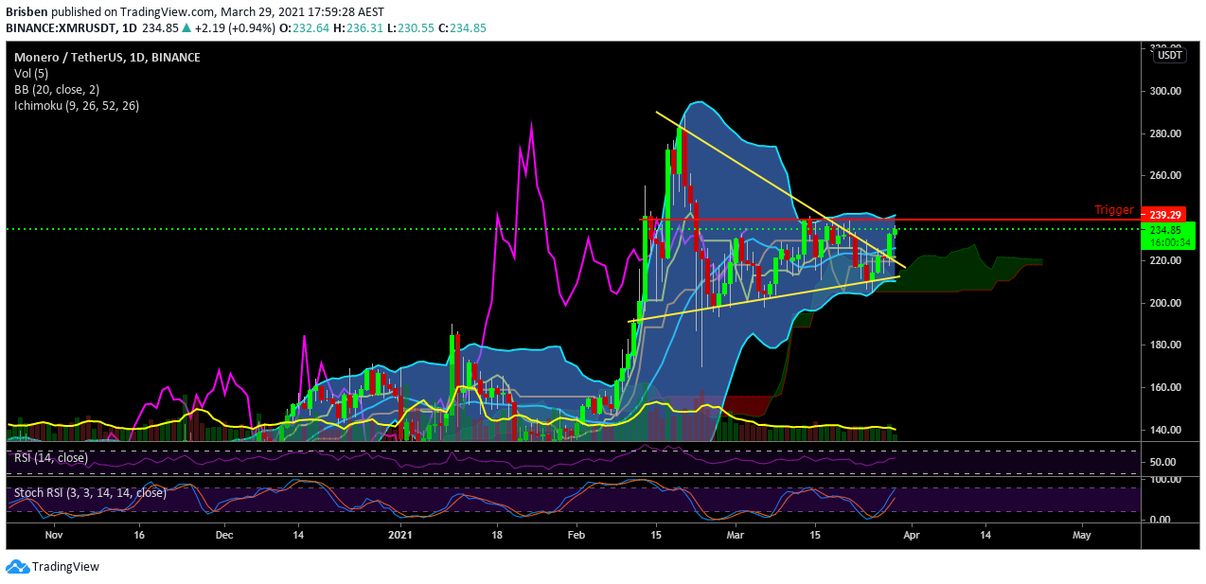Select the USDT currency badge on price axis
The image size is (1206, 584).
(1170, 55)
